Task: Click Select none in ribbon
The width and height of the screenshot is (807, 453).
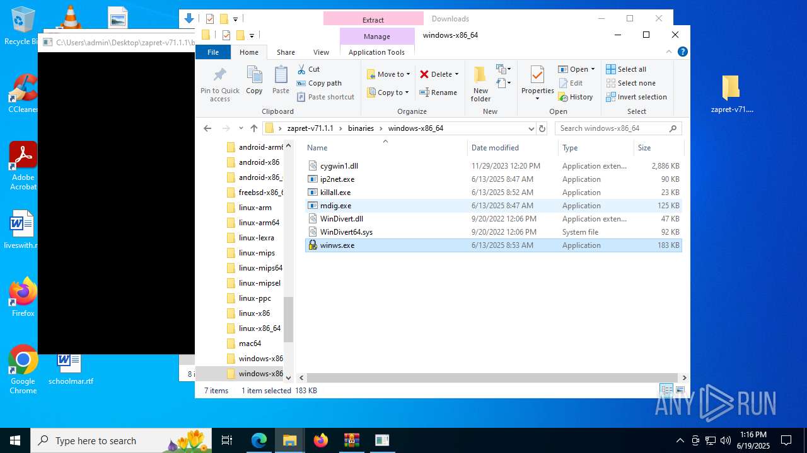Action: (x=630, y=83)
